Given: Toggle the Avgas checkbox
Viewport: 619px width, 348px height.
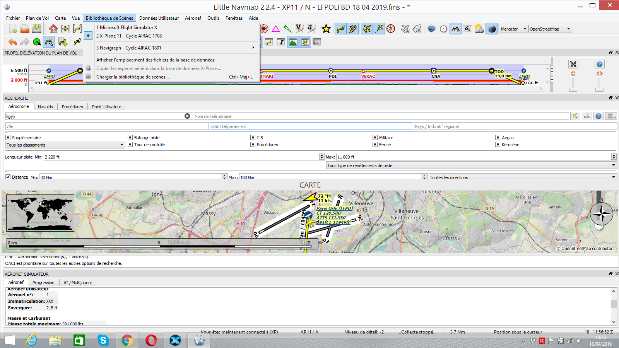Looking at the screenshot, I should click(498, 138).
